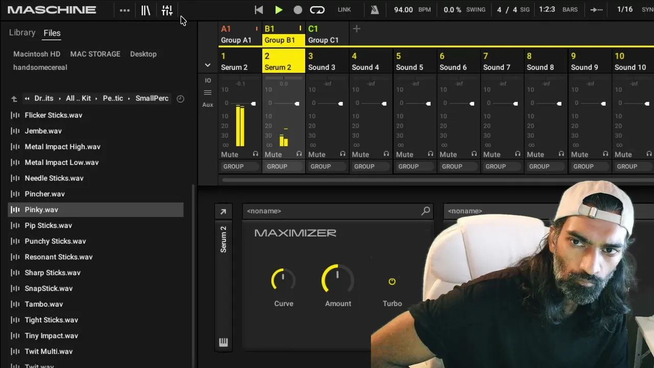The image size is (654, 368).
Task: Click the LINK button in transport
Action: [x=344, y=10]
